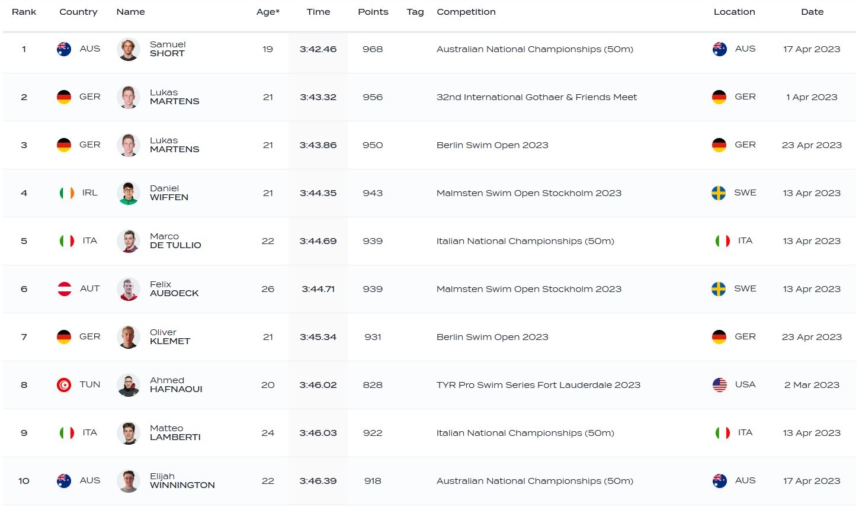Click Italy location flag in Lamberti row
The height and width of the screenshot is (507, 859).
point(722,433)
